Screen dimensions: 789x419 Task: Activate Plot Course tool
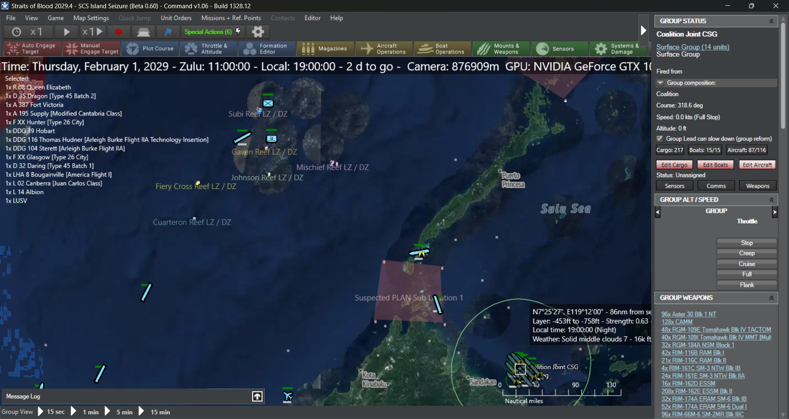pyautogui.click(x=150, y=48)
